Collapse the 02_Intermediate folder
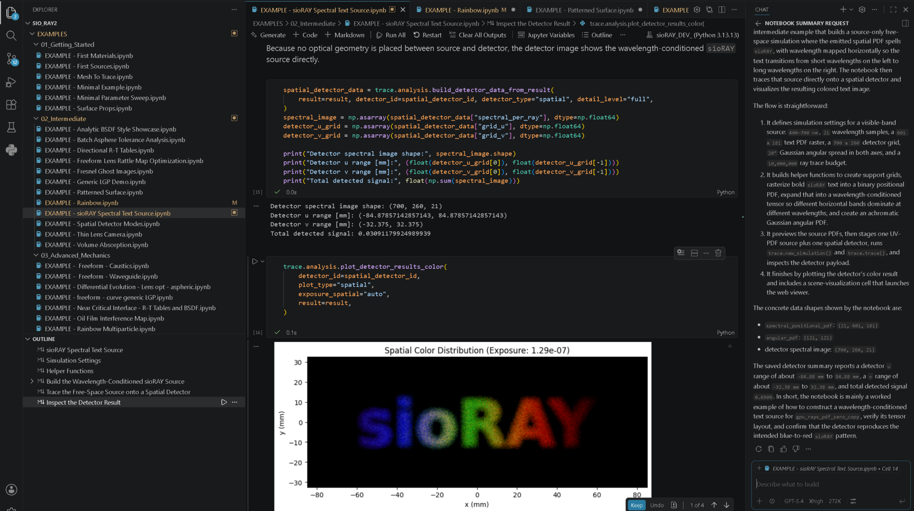914x511 pixels. click(x=36, y=119)
